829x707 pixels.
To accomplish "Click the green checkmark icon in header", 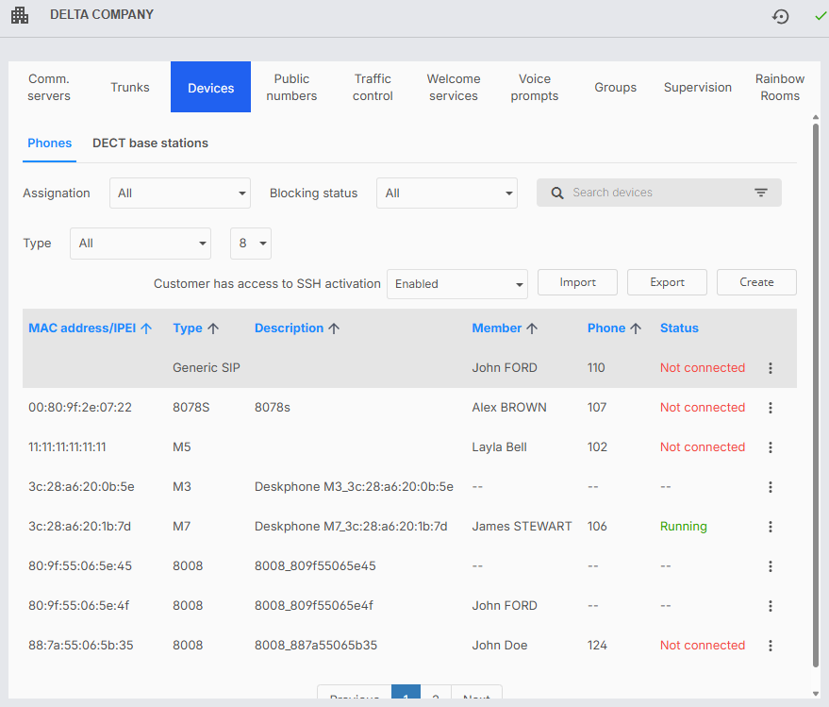I will [x=820, y=16].
